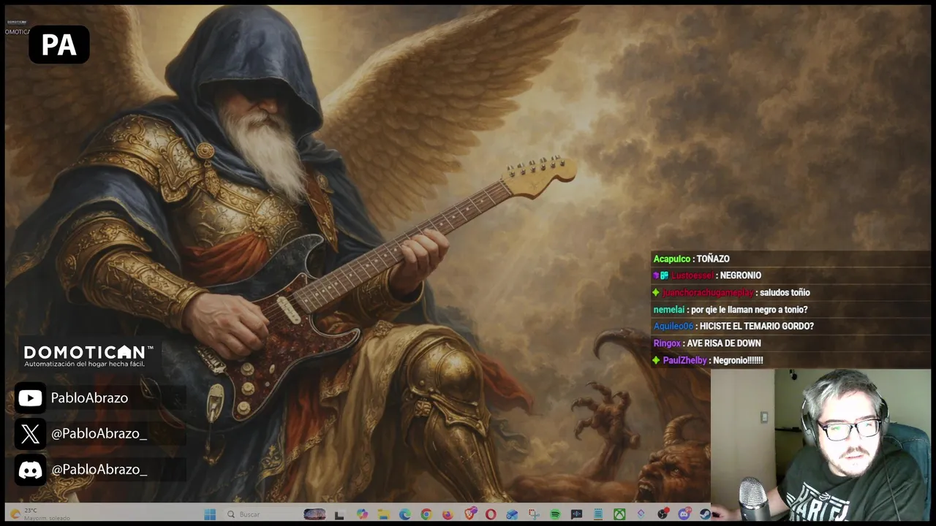This screenshot has height=526, width=936.
Task: Click the green badge beside PaulZhelby
Action: tap(656, 360)
